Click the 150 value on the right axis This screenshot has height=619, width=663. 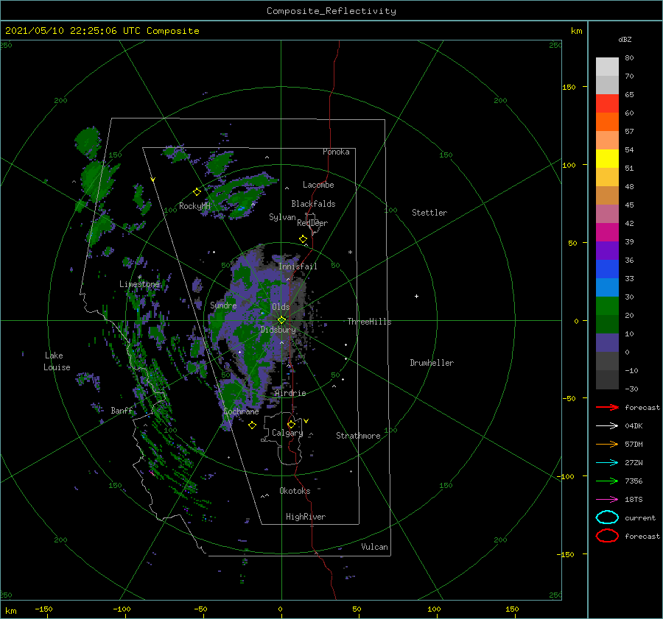(569, 87)
